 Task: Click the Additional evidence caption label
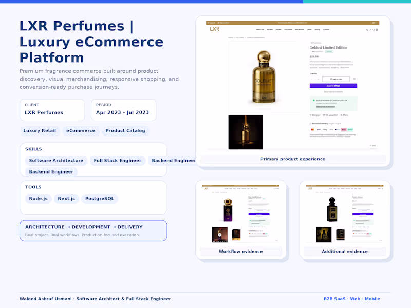pyautogui.click(x=345, y=251)
